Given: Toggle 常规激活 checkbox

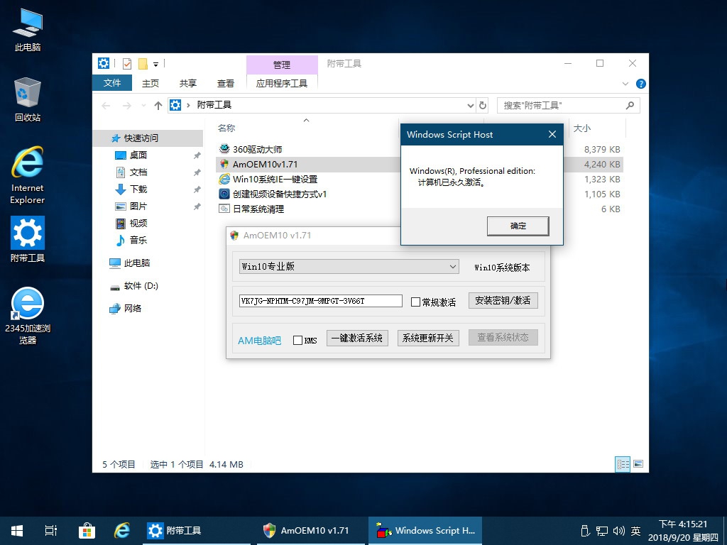Looking at the screenshot, I should pyautogui.click(x=415, y=302).
